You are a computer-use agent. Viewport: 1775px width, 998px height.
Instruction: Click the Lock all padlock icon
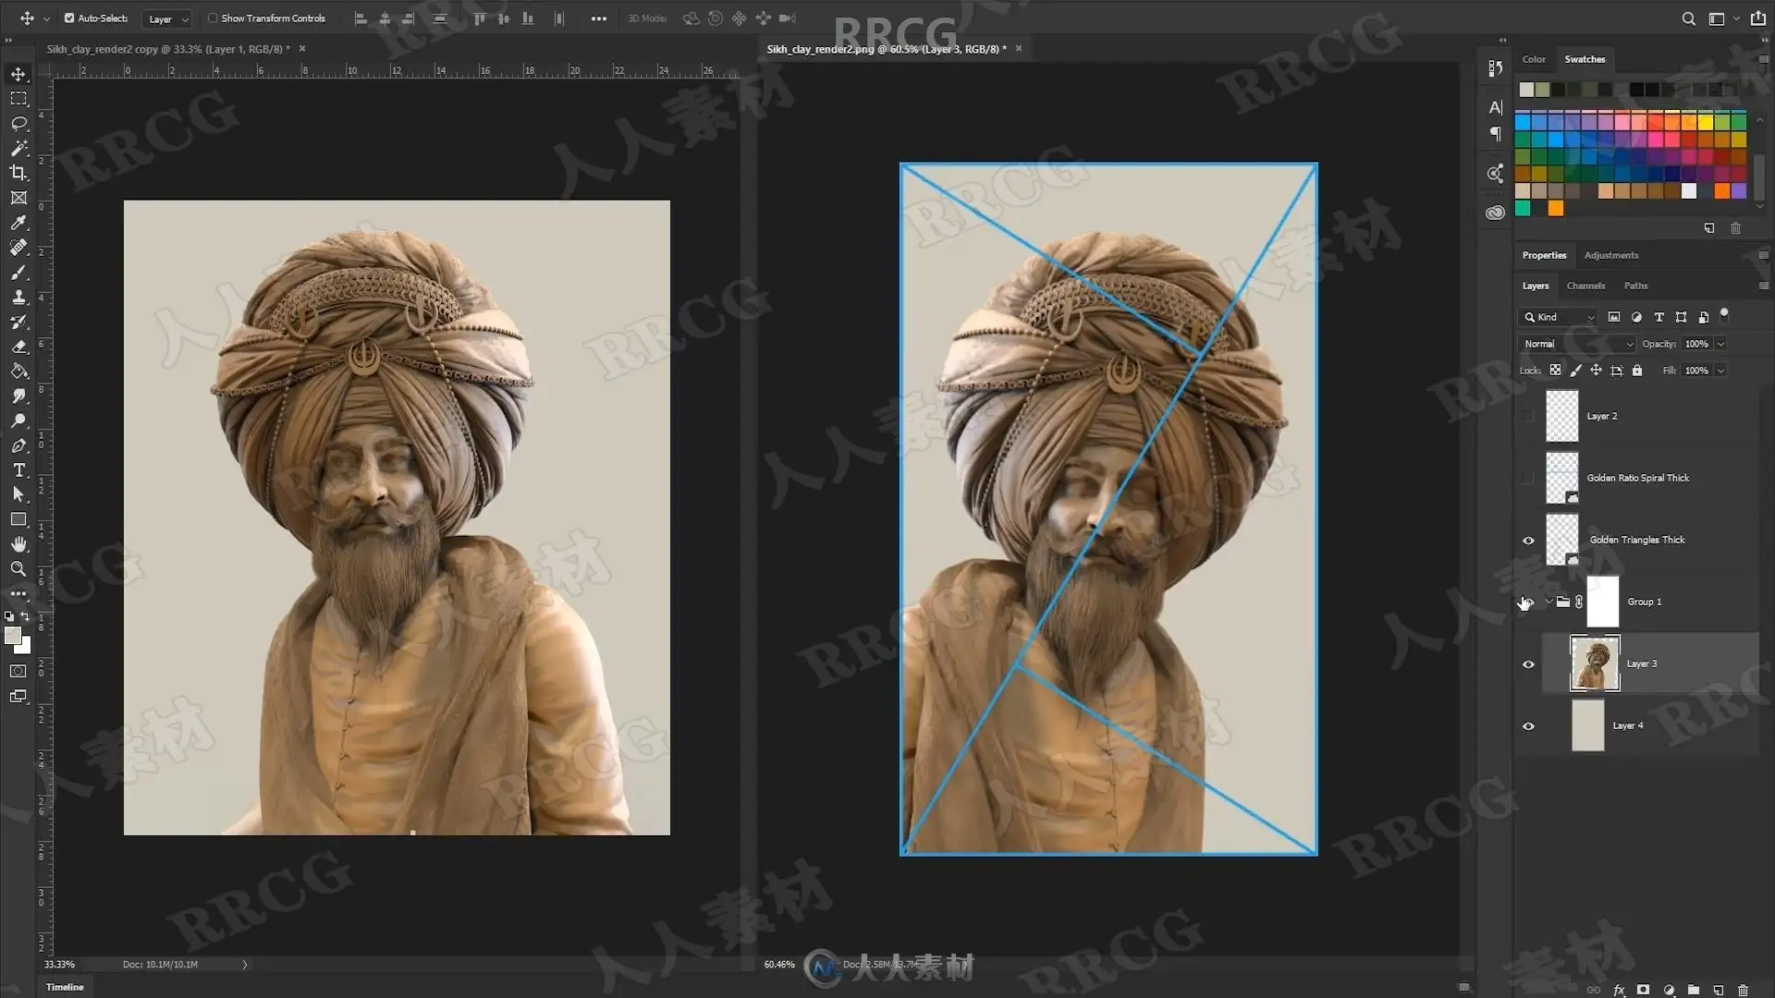tap(1637, 371)
